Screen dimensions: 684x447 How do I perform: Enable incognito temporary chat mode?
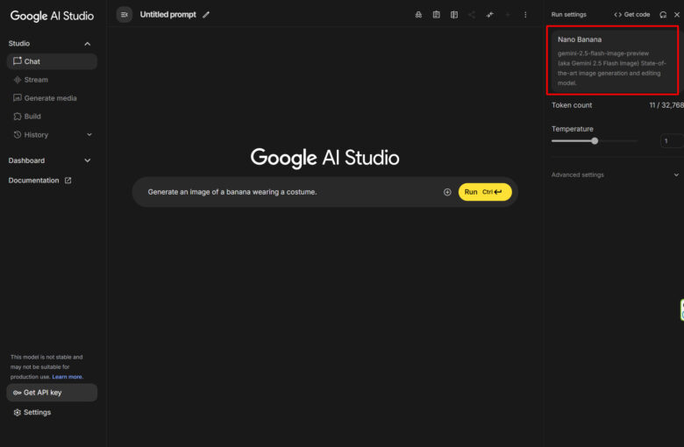(418, 15)
